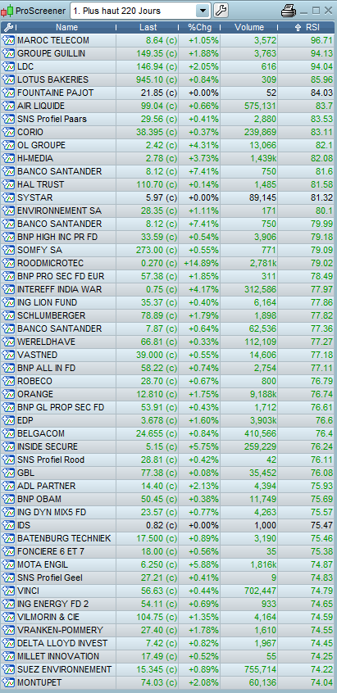Open chart icon for MAROC TELECOM
Image resolution: width=337 pixels, height=693 pixels.
[x=8, y=41]
